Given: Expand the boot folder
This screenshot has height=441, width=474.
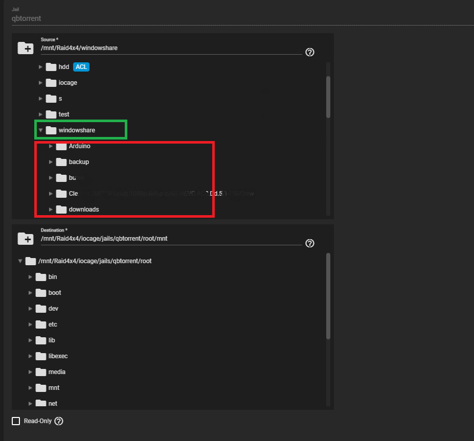Looking at the screenshot, I should [30, 293].
